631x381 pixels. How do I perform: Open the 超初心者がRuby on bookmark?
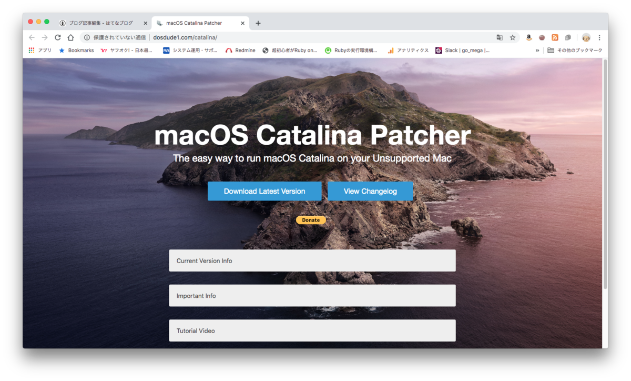coord(290,51)
